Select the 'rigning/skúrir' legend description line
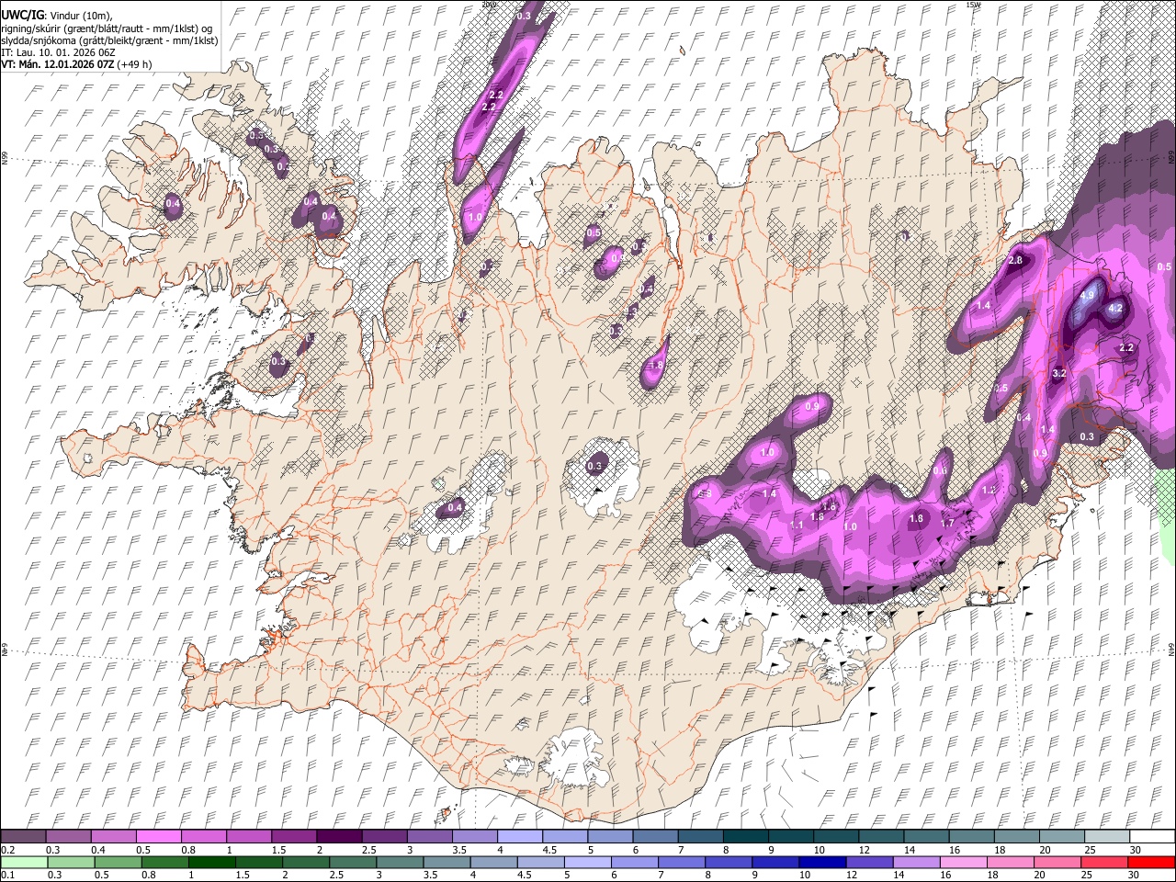This screenshot has width=1176, height=882. point(107,28)
